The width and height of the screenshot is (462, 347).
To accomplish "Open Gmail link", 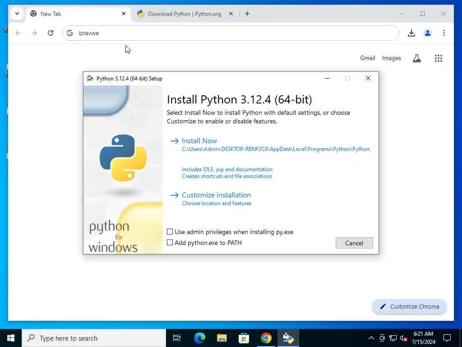I will tap(367, 58).
